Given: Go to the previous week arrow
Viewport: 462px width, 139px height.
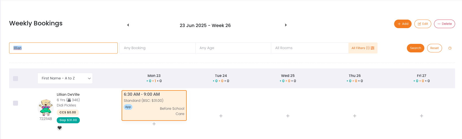Looking at the screenshot, I should click(x=128, y=25).
